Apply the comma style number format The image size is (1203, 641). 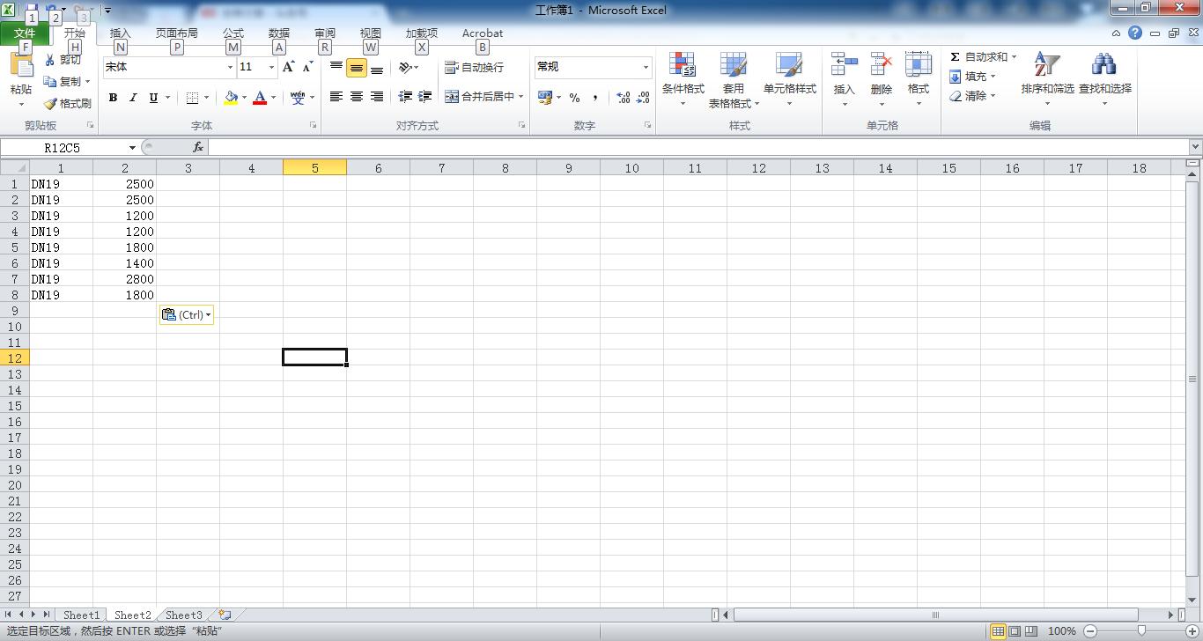point(595,98)
